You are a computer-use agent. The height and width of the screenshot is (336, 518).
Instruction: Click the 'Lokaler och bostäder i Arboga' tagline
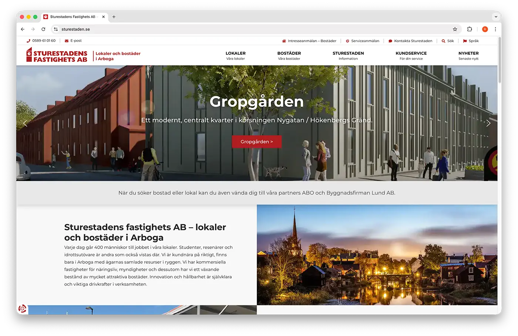point(118,56)
